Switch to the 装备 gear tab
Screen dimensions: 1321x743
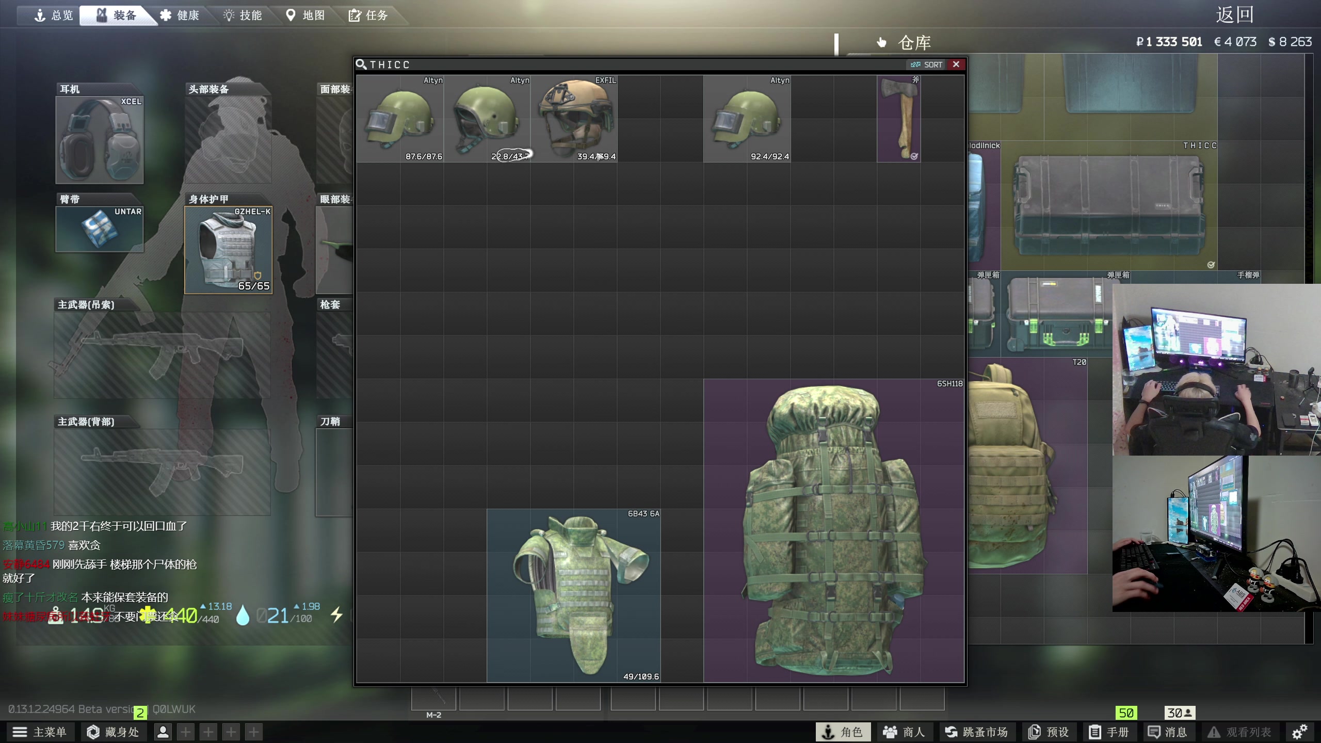pos(117,15)
